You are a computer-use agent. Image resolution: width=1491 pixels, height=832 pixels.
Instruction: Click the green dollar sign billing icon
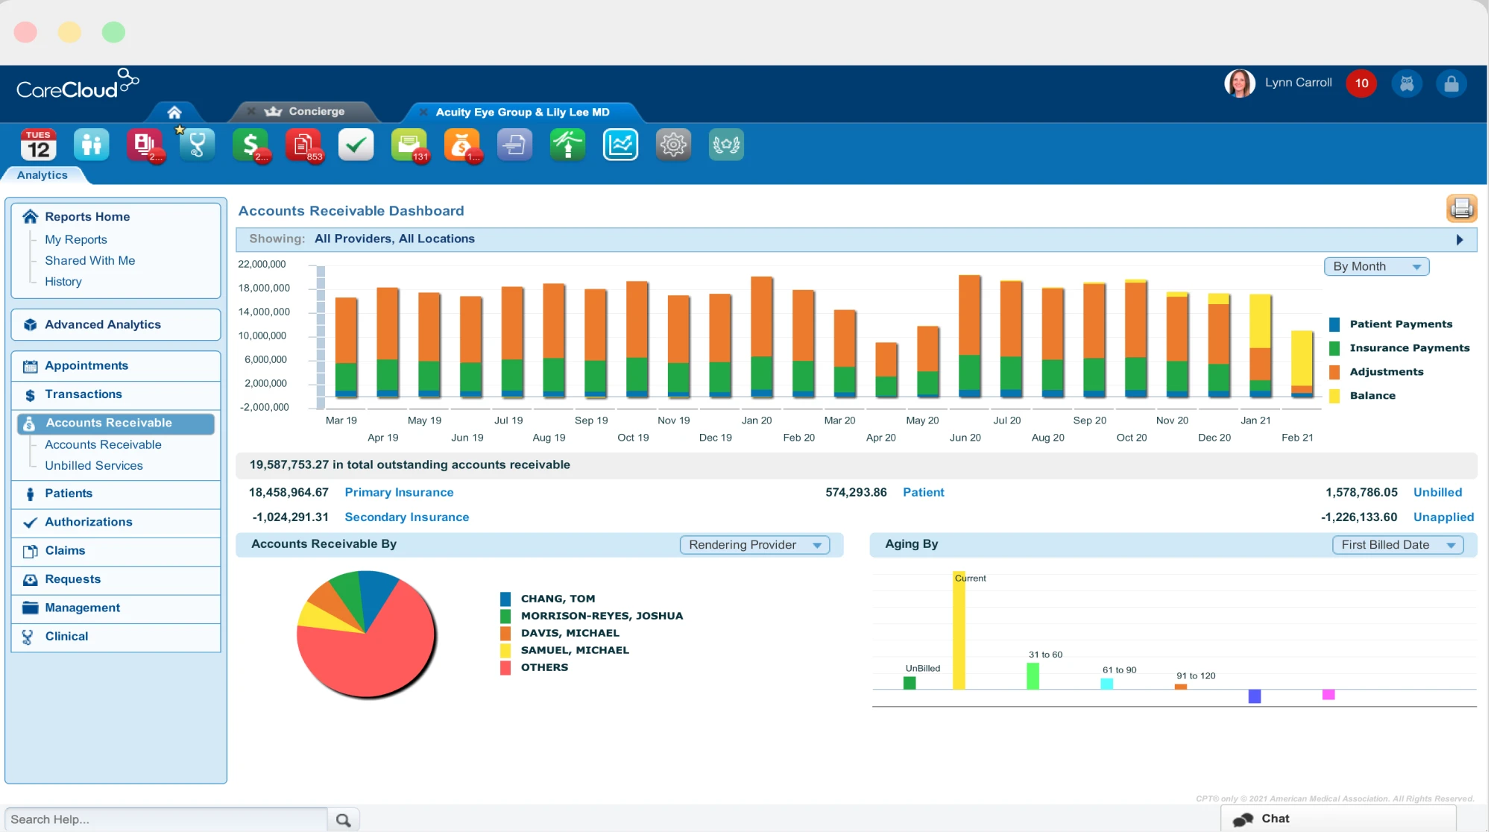pyautogui.click(x=250, y=145)
